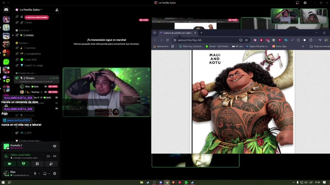Open a new browser tab
Viewport: 330px width, 185px height.
tap(201, 33)
